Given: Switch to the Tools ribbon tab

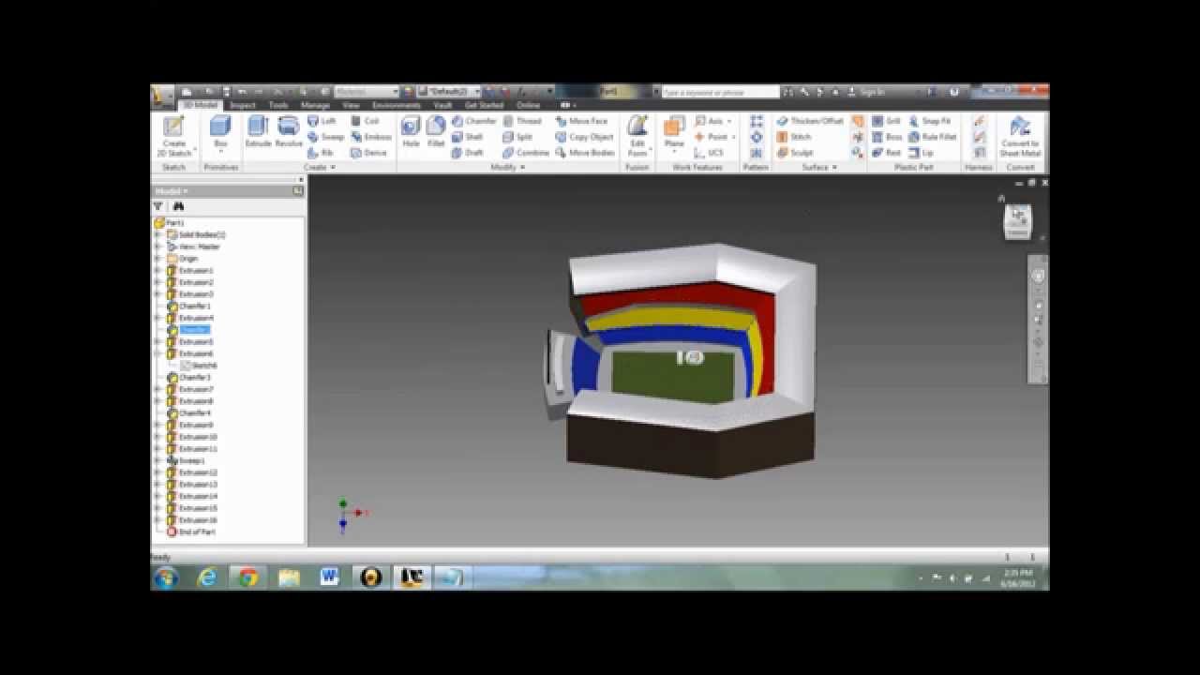Looking at the screenshot, I should point(278,105).
